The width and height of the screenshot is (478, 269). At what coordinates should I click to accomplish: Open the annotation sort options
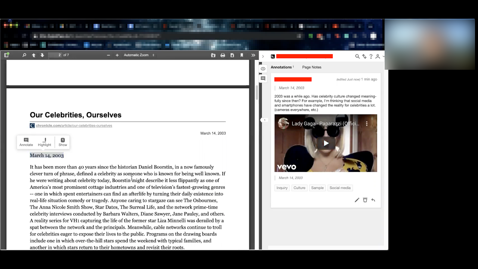(364, 56)
